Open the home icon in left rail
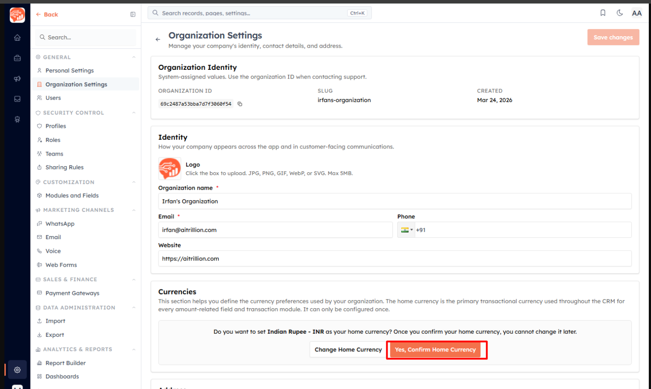Image resolution: width=651 pixels, height=389 pixels. [x=17, y=38]
